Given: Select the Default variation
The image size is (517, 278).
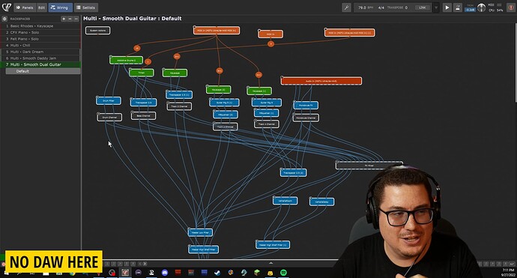Looking at the screenshot, I should 43,71.
